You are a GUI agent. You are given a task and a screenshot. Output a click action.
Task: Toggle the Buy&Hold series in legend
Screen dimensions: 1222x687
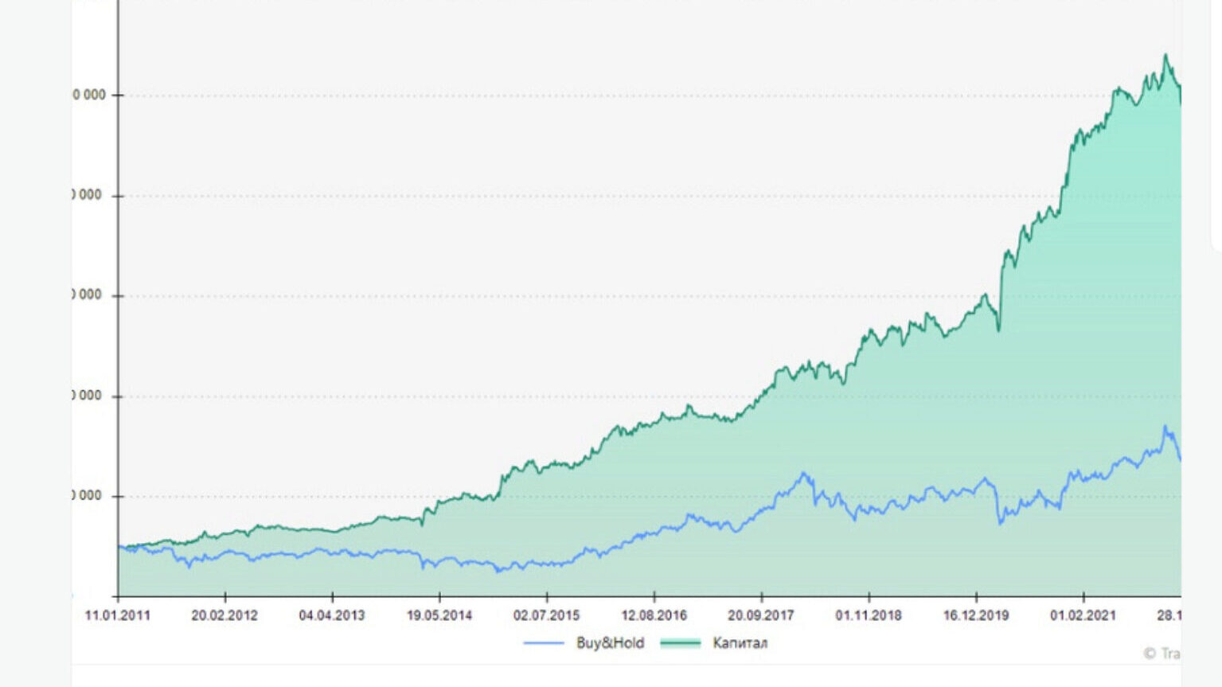point(610,643)
